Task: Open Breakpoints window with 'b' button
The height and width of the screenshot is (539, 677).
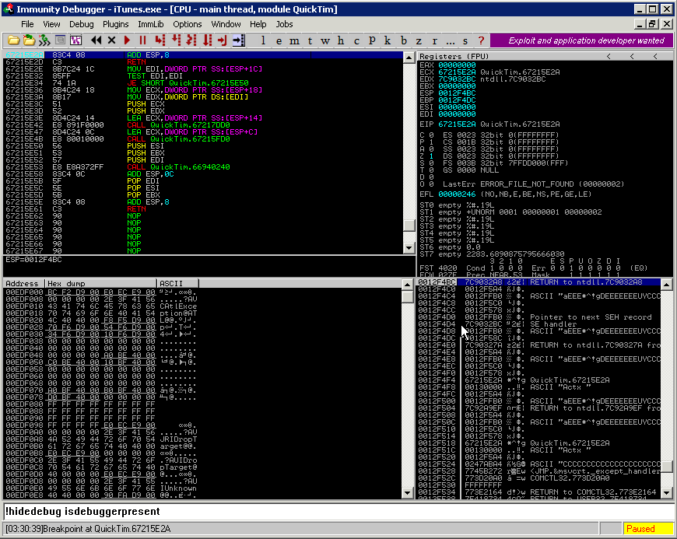Action: 404,40
